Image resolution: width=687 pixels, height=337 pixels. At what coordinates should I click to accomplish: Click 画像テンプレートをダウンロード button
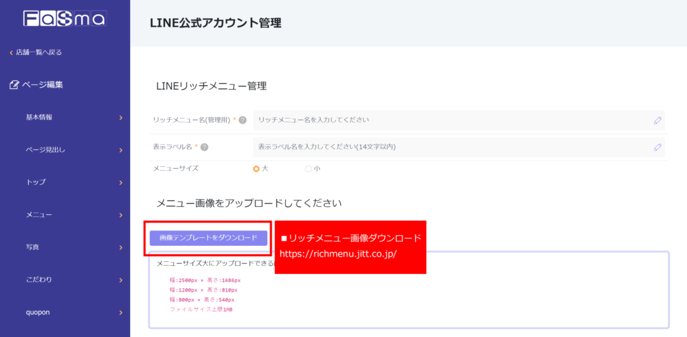[208, 238]
